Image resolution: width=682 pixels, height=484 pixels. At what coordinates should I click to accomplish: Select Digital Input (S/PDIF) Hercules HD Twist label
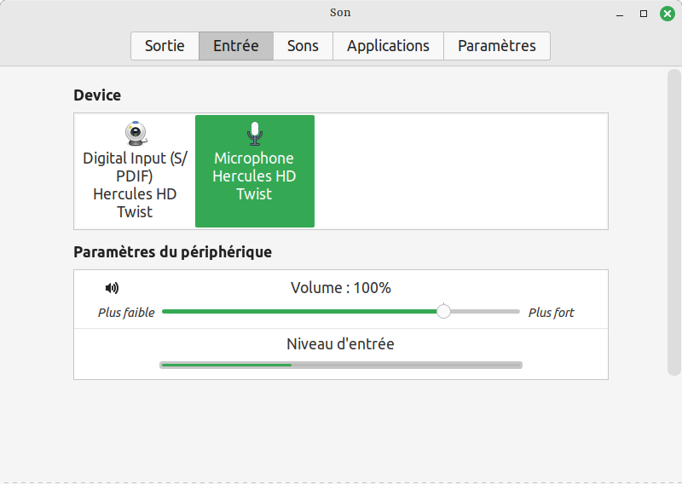[135, 185]
